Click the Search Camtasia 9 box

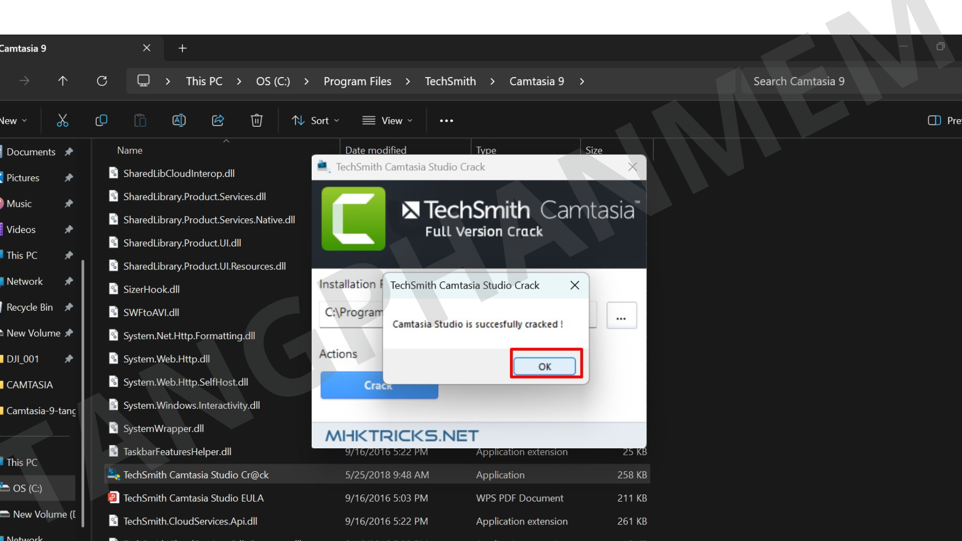[x=852, y=81]
